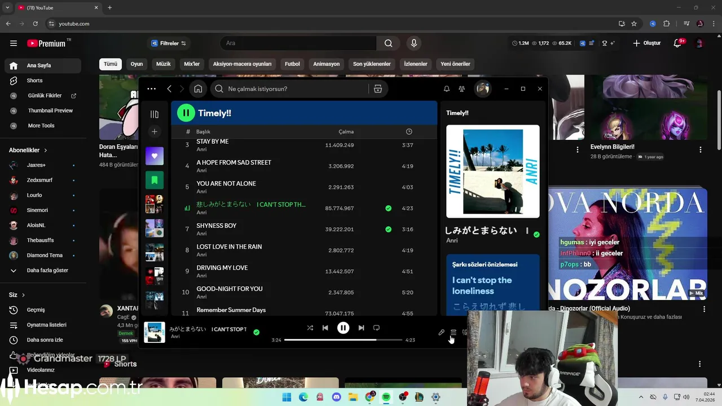Open YouTube notifications bell with 9+ badge
722x406 pixels.
coord(679,43)
